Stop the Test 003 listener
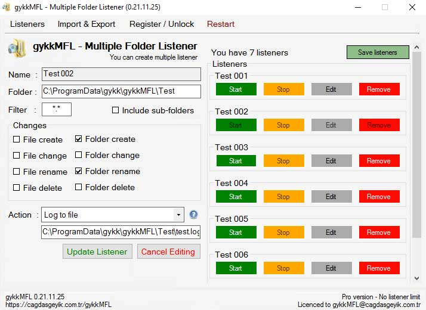 click(x=283, y=161)
